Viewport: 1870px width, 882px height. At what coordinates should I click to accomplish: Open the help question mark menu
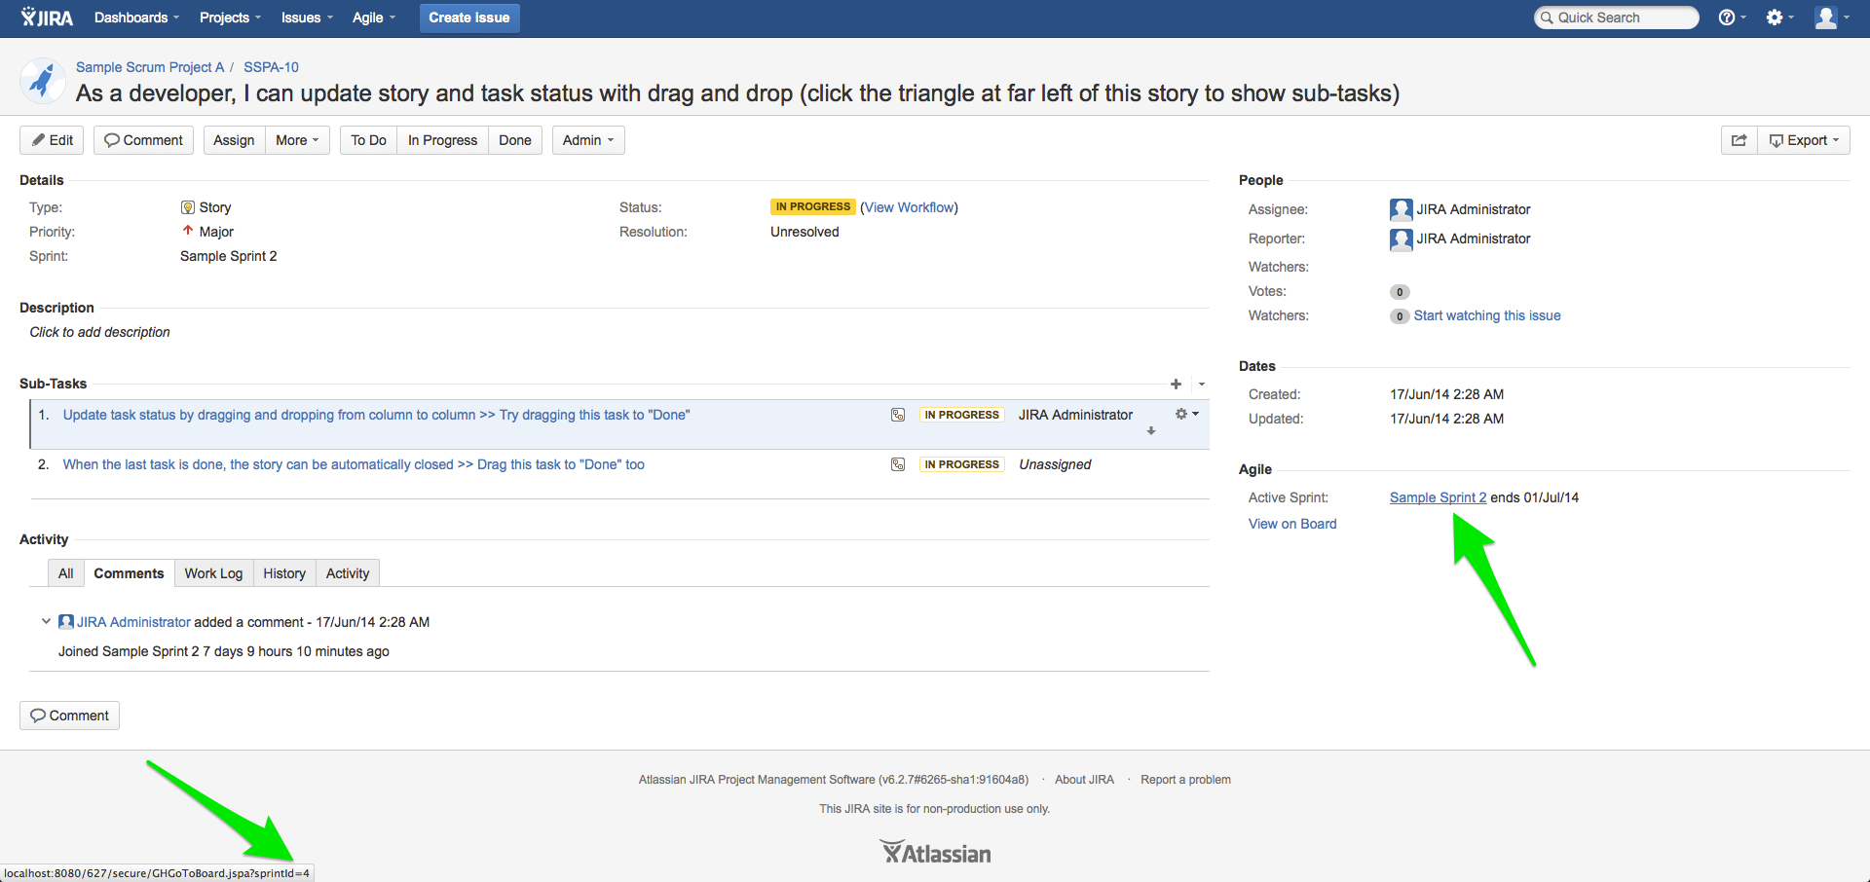[1732, 18]
